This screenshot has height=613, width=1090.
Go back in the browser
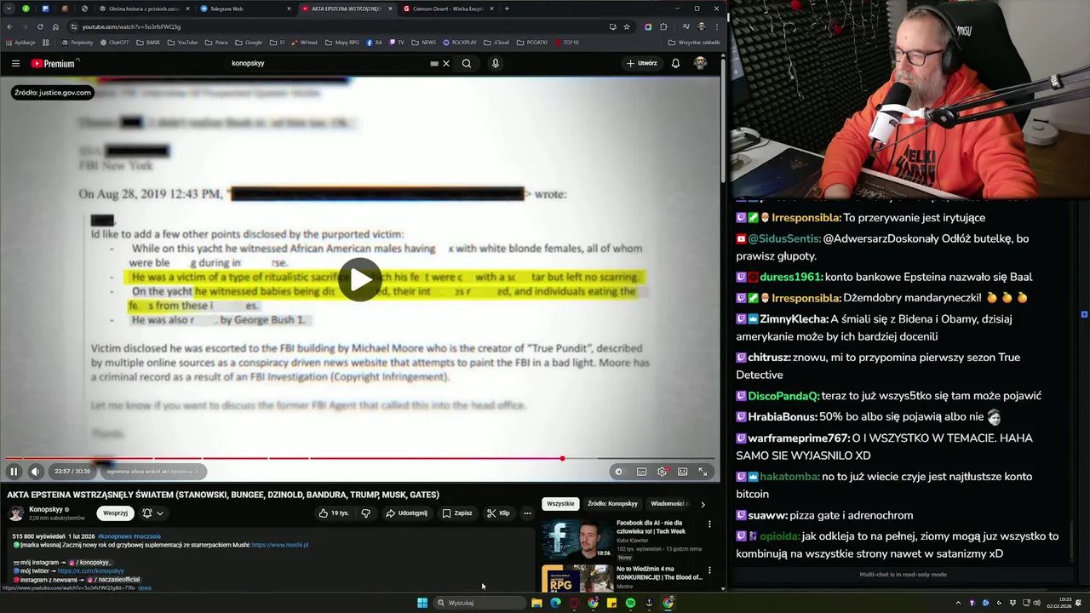[x=9, y=26]
